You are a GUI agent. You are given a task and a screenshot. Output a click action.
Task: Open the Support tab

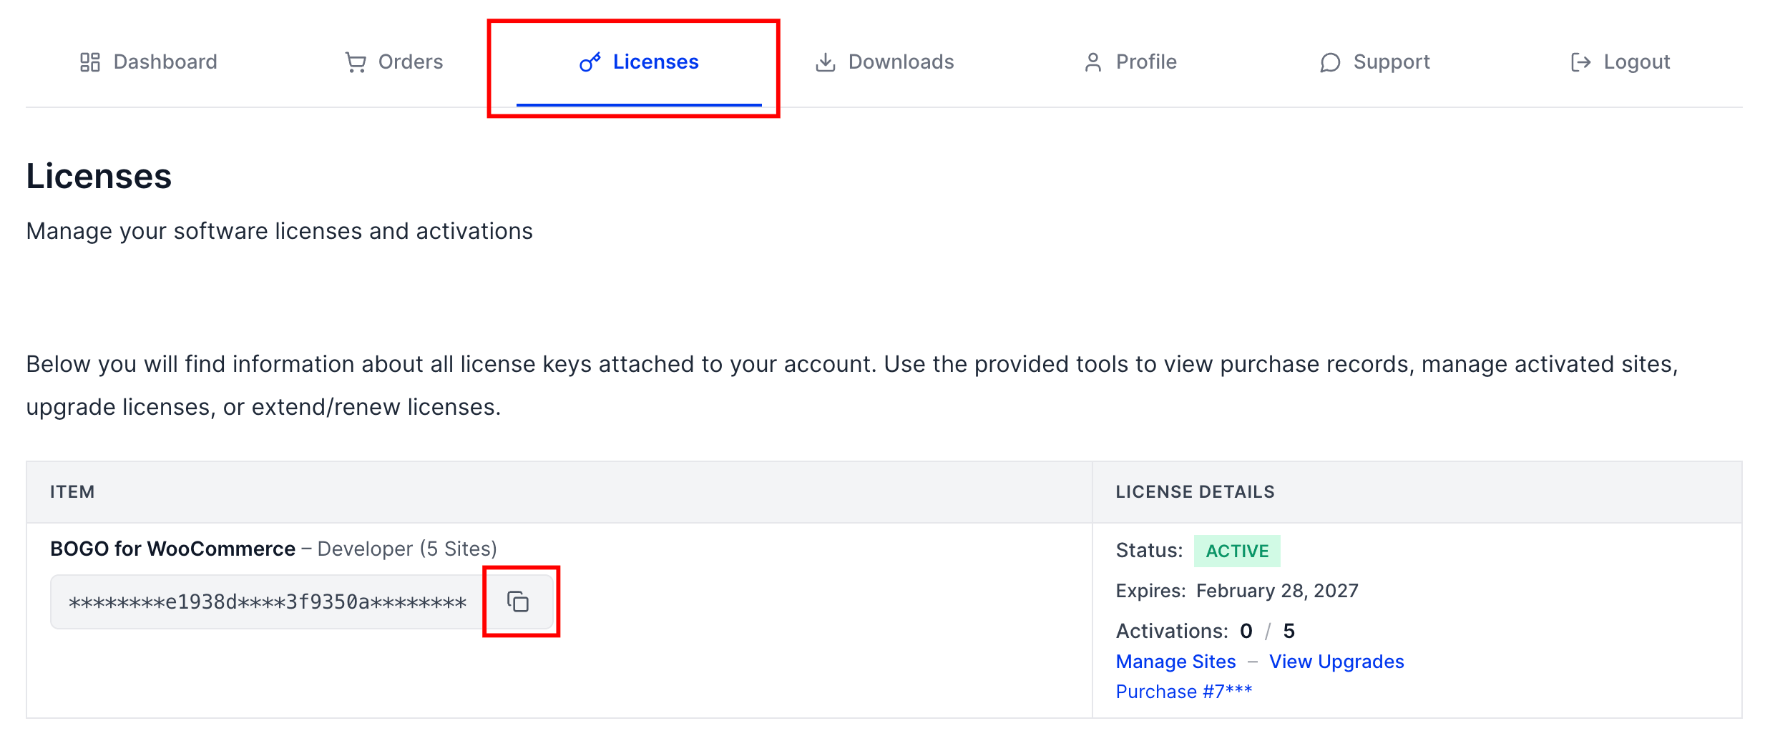(x=1375, y=62)
